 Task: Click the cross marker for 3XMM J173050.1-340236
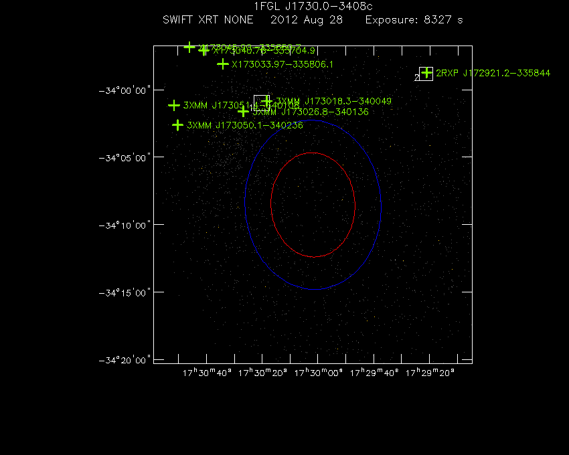click(177, 125)
